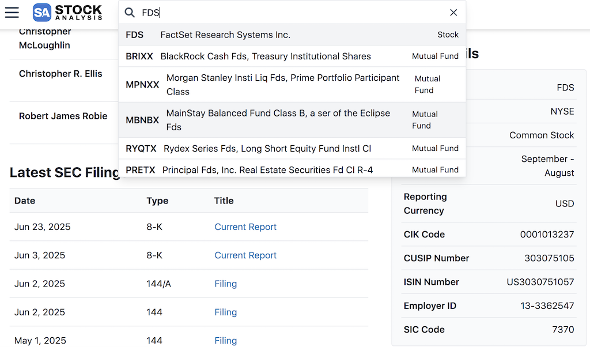Click the FDS search input field
This screenshot has width=590, height=347.
pos(288,12)
